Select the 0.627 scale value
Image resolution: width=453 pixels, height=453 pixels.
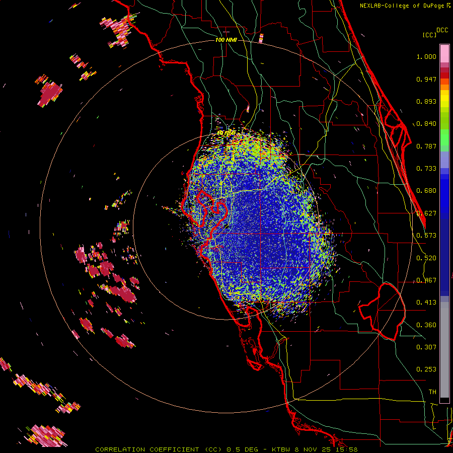(426, 213)
